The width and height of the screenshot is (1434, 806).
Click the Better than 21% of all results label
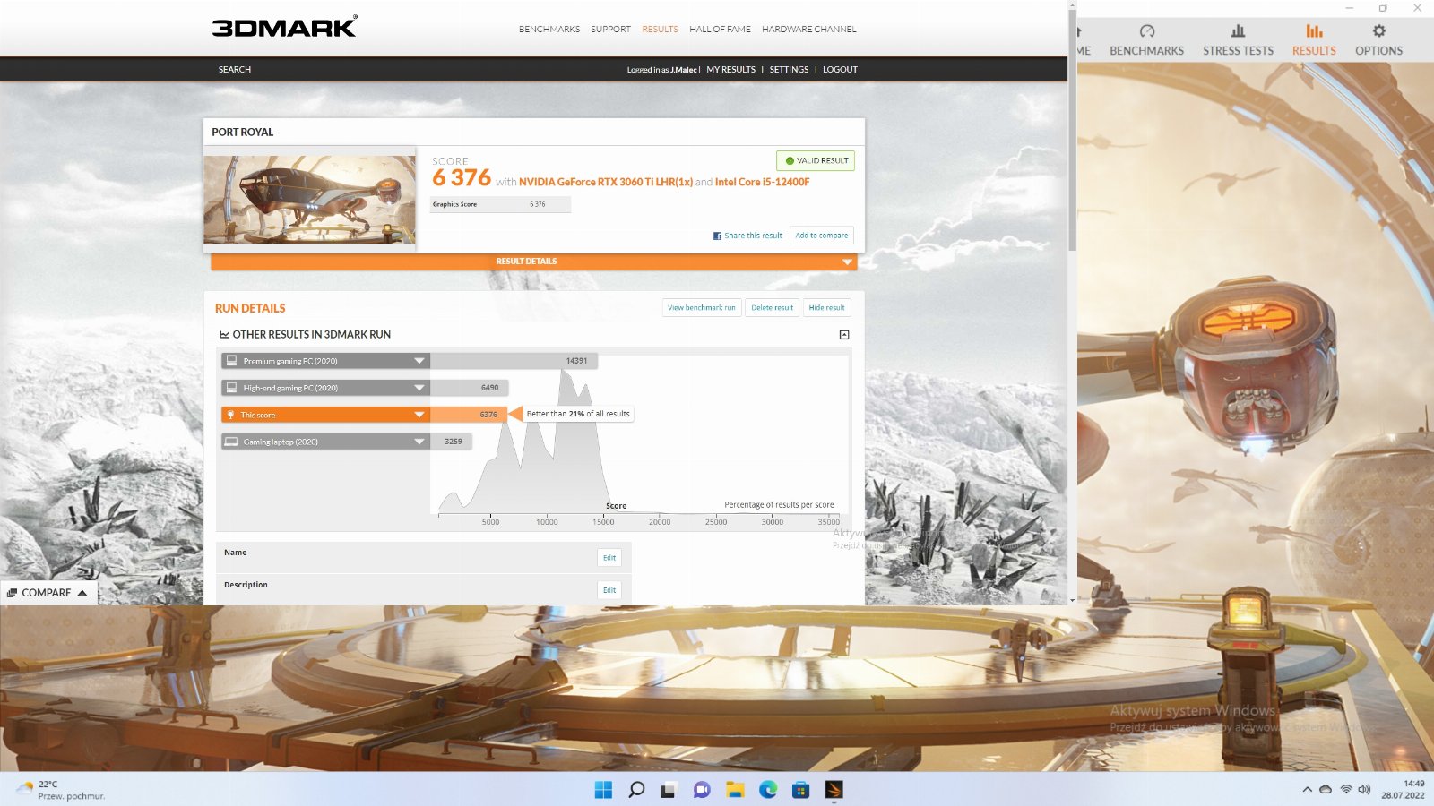point(578,414)
